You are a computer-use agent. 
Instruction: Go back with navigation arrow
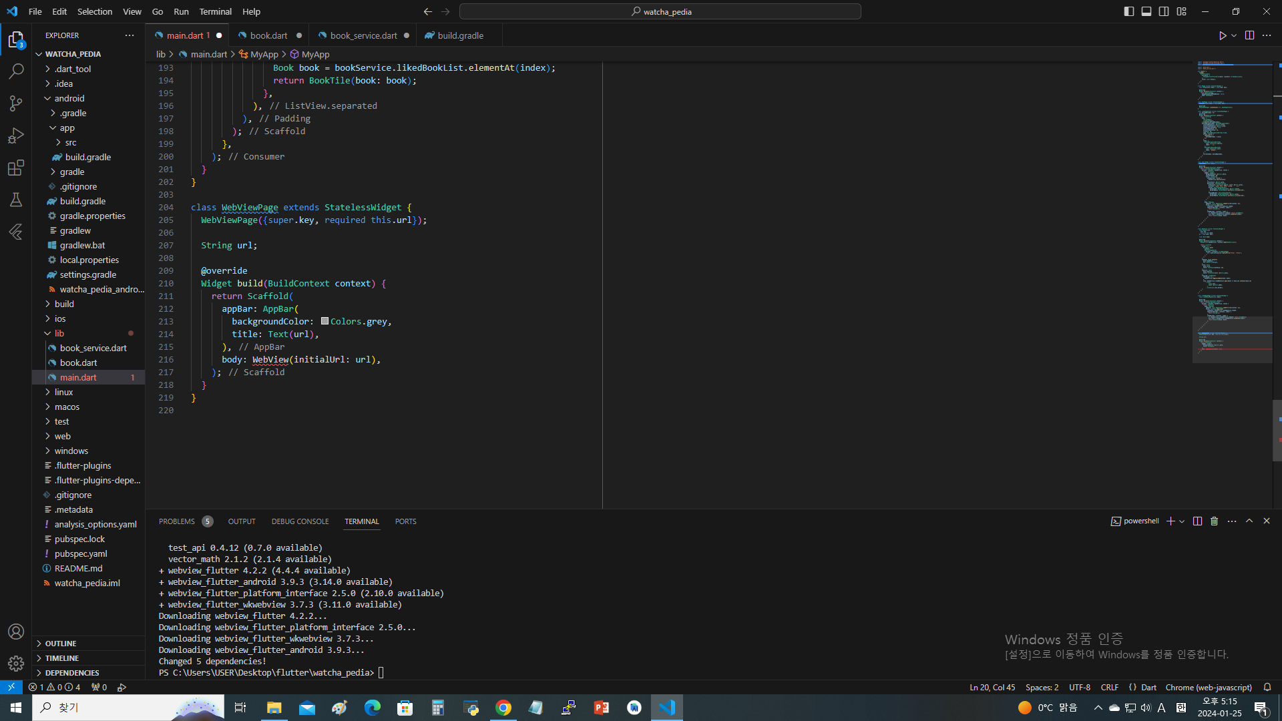point(427,11)
